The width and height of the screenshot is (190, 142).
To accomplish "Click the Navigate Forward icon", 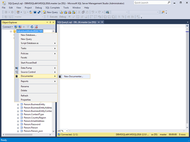I will 12,12.
